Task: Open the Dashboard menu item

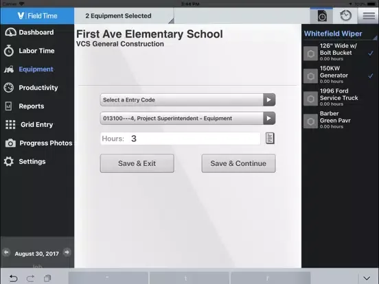Action: point(36,32)
